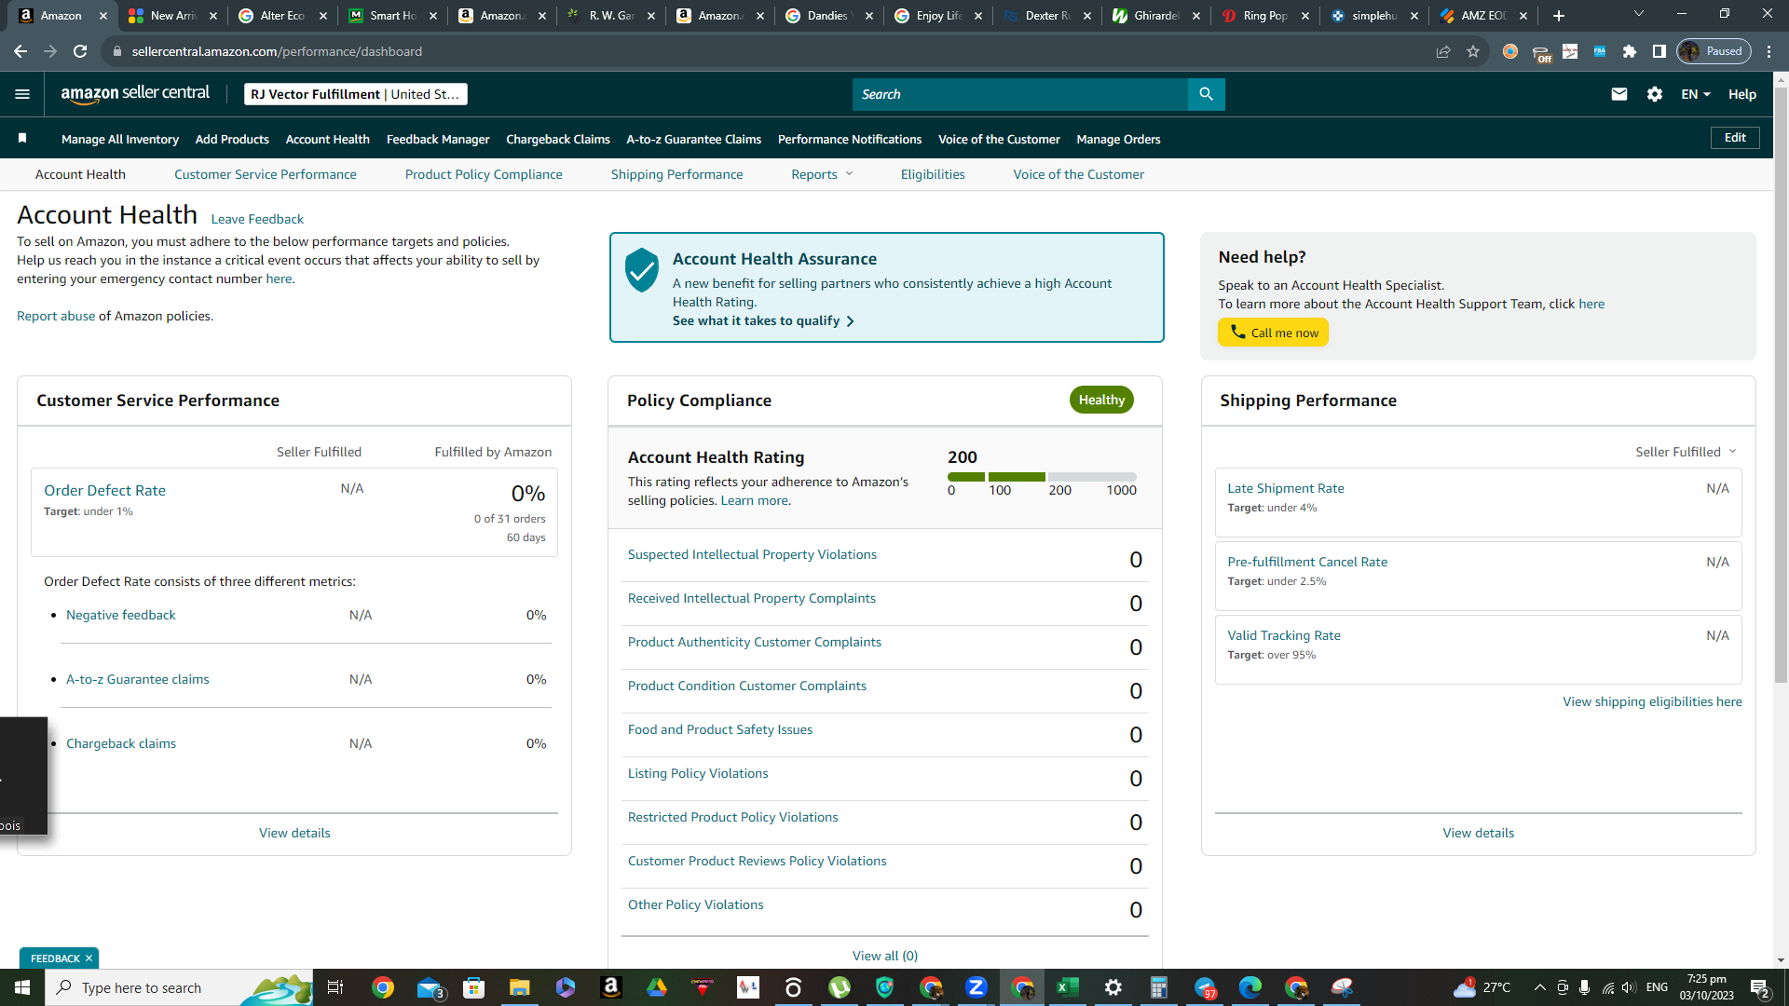Click View shipping eligibilities here

pos(1652,701)
